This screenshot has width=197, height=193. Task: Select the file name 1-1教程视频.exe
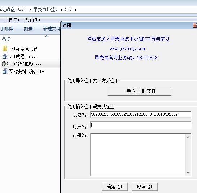click(25, 64)
